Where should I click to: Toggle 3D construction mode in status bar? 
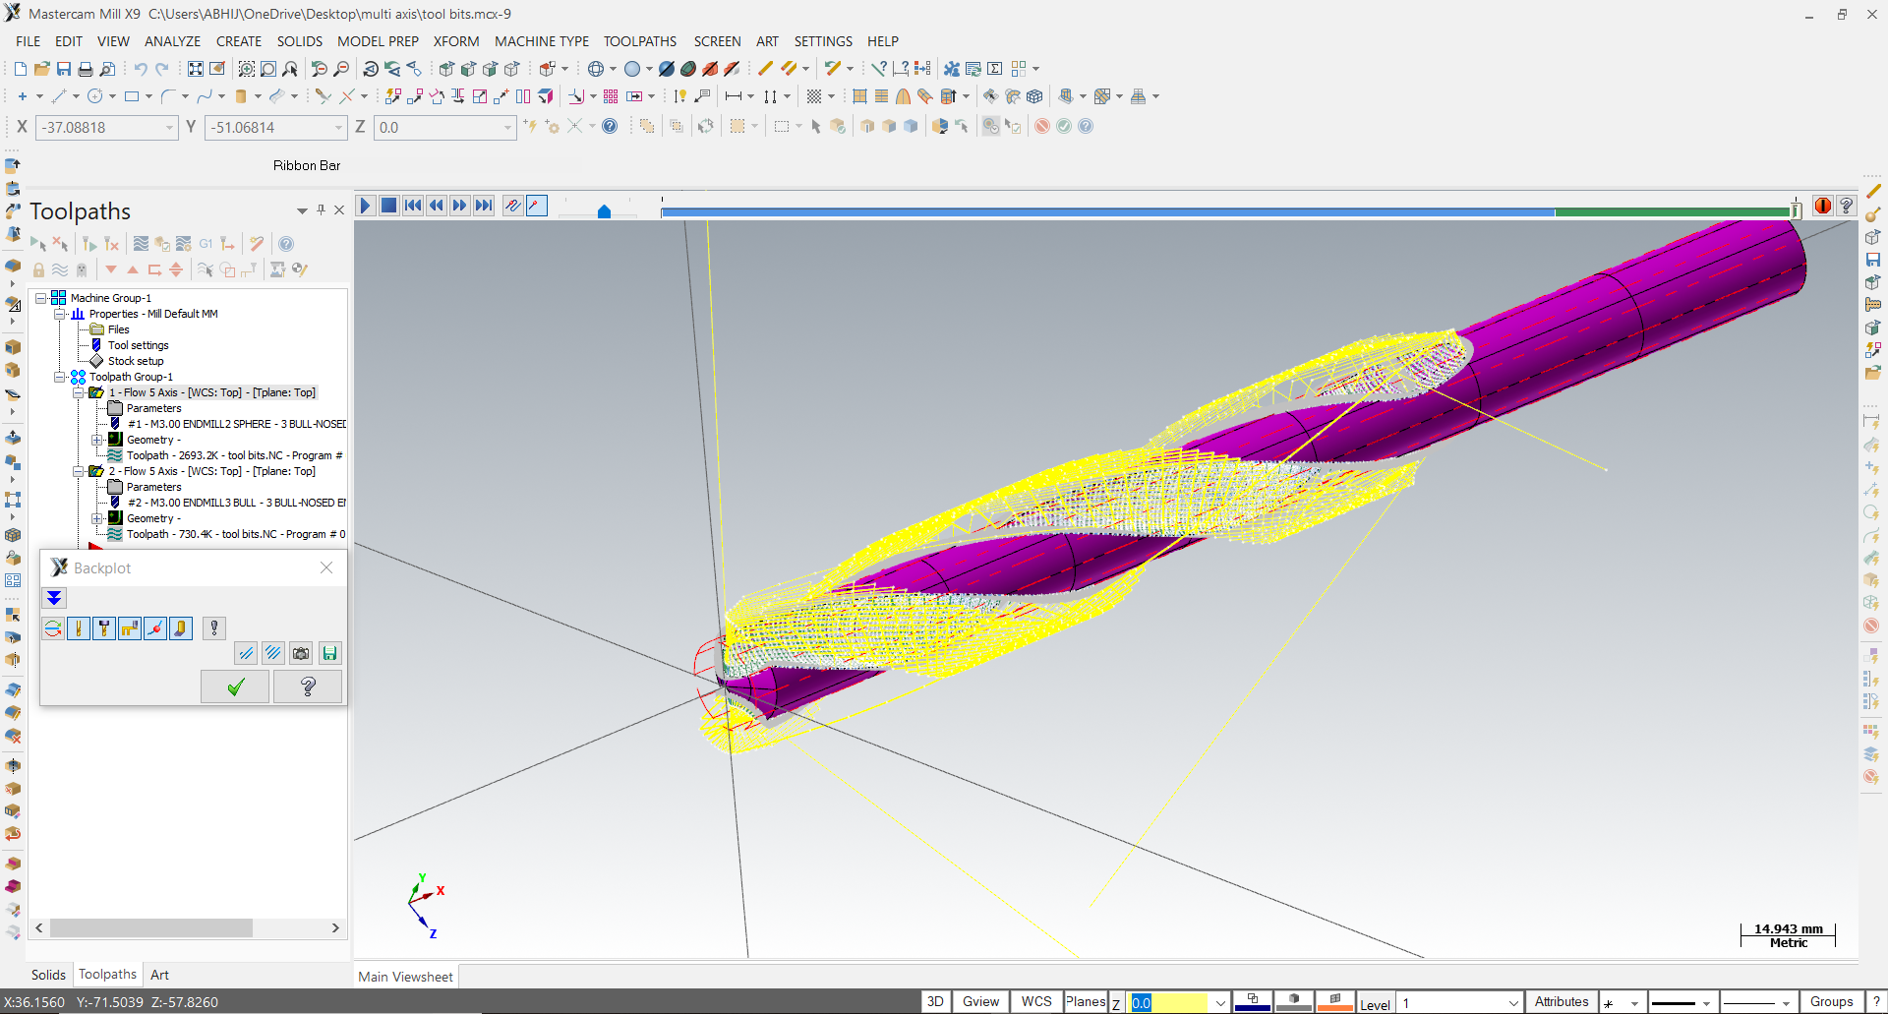click(x=935, y=1001)
